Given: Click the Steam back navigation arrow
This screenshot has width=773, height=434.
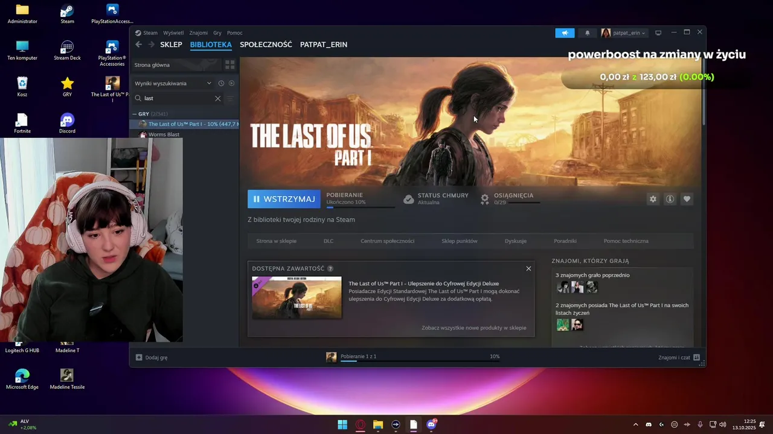Looking at the screenshot, I should 138,45.
